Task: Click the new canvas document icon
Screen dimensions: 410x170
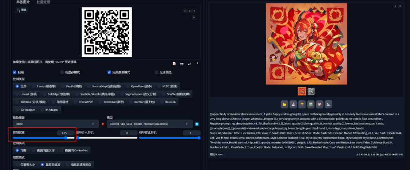Action: pos(174,63)
